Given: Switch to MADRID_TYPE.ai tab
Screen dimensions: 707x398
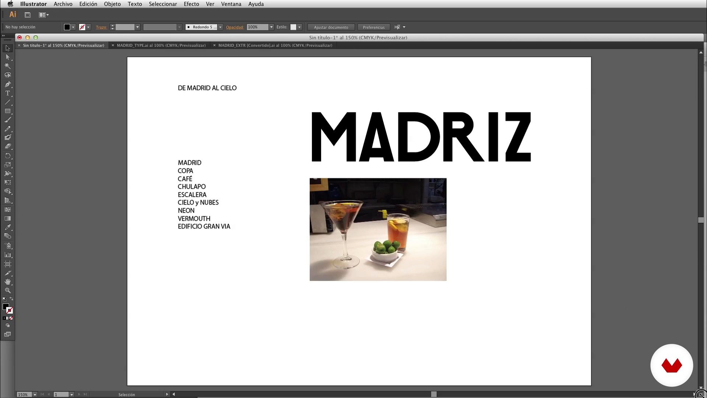Looking at the screenshot, I should (161, 45).
